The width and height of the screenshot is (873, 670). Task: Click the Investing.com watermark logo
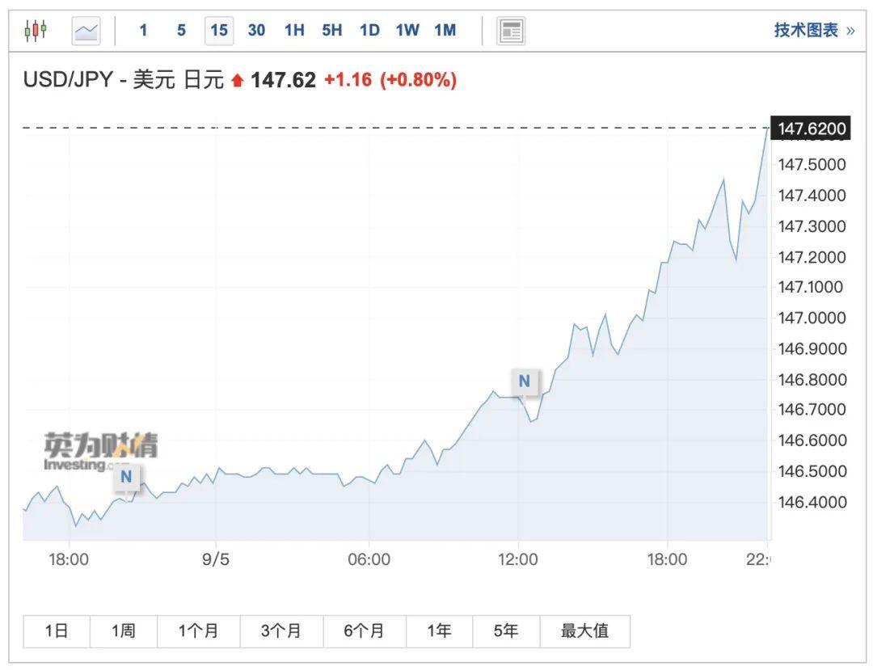point(101,452)
